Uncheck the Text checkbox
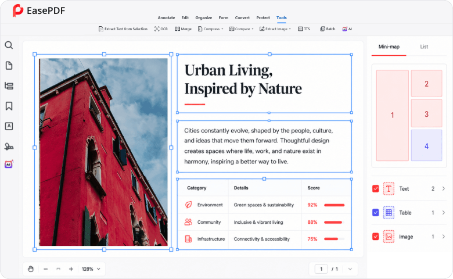The image size is (453, 279). pos(376,189)
